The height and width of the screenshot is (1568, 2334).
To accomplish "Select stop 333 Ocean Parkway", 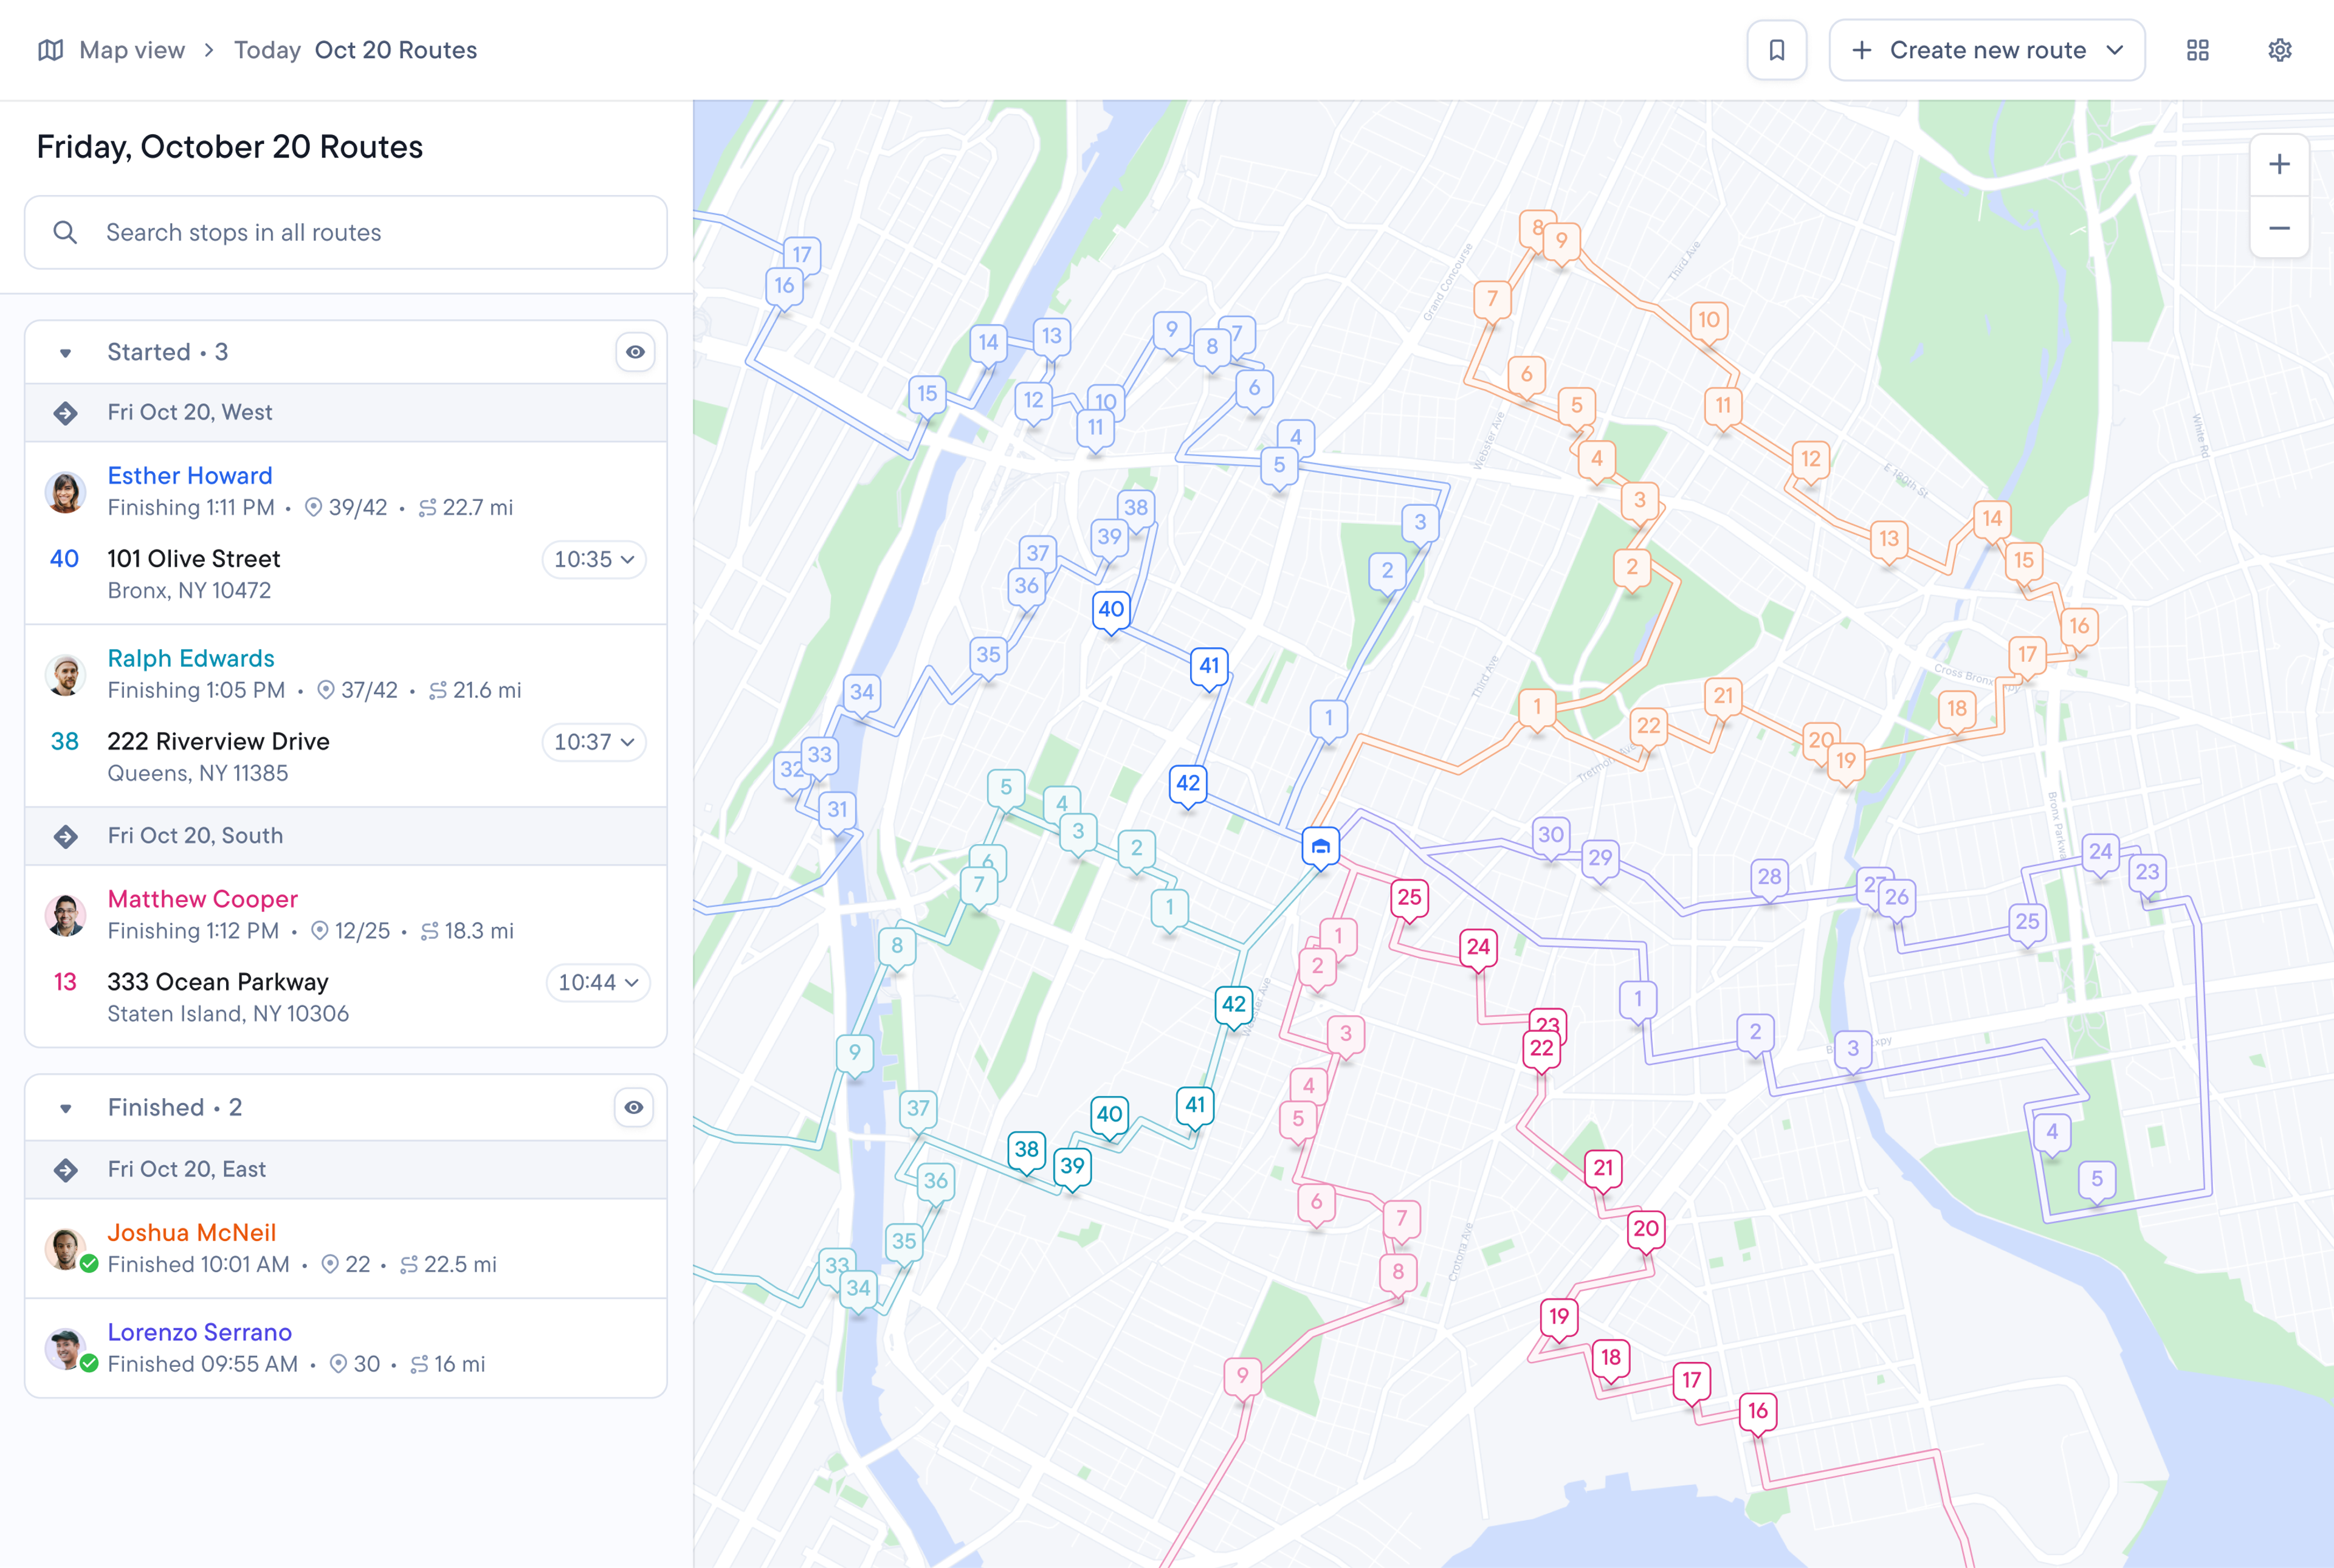I will [x=218, y=983].
